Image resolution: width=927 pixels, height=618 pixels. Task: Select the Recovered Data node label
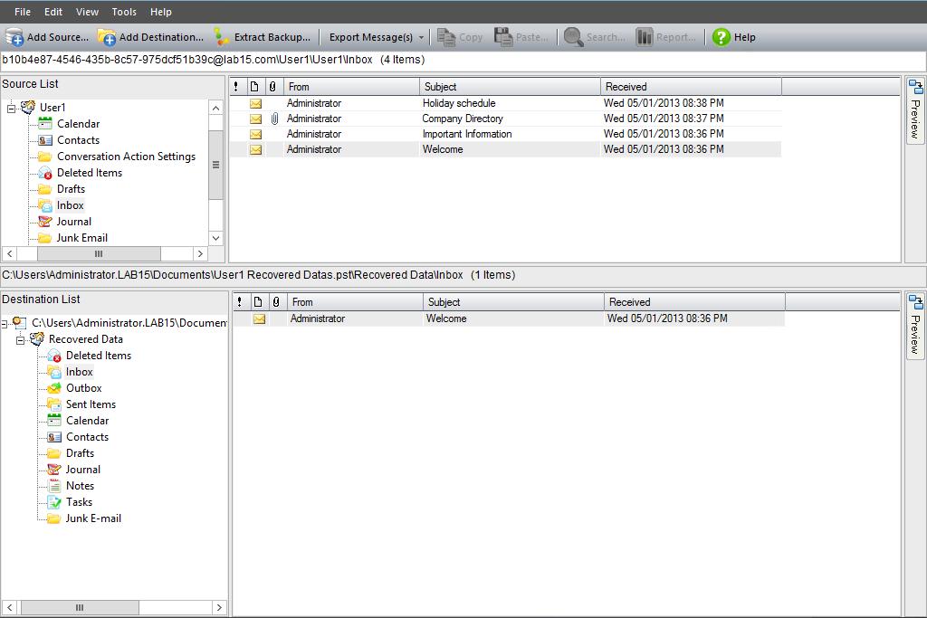(x=86, y=339)
